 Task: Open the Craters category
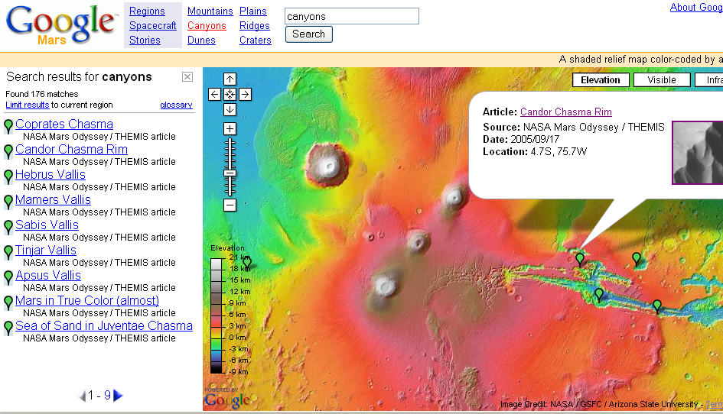[256, 40]
